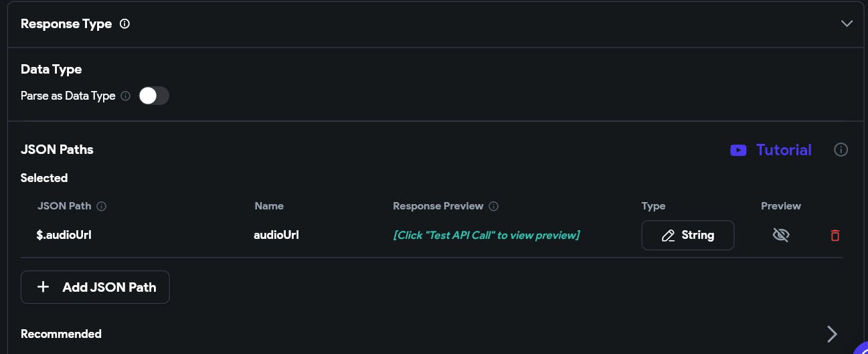Collapse the Response Type section chevron

pyautogui.click(x=847, y=23)
